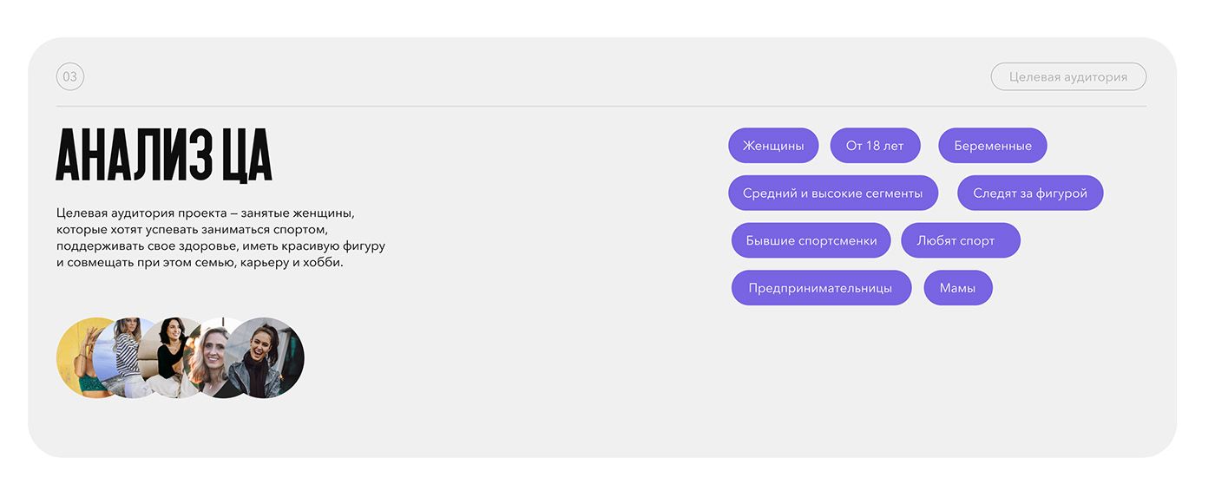
Task: Choose the Средний и высокие сегменты tag
Action: (x=832, y=193)
